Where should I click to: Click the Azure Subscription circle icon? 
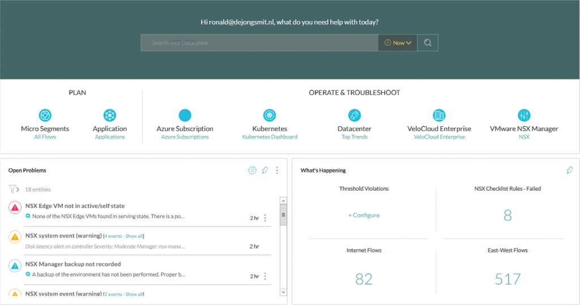[185, 115]
